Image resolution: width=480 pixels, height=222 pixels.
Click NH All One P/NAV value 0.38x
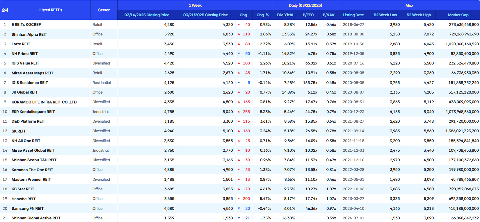pos(331,141)
